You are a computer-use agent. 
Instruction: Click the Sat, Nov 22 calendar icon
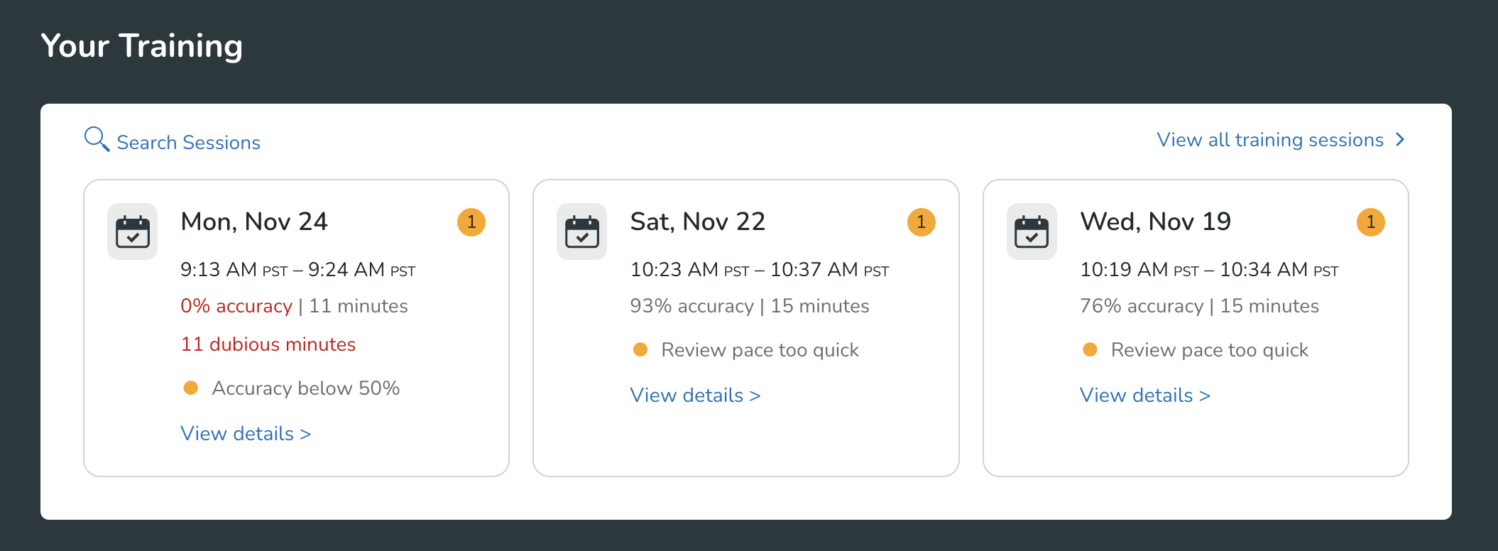[581, 231]
